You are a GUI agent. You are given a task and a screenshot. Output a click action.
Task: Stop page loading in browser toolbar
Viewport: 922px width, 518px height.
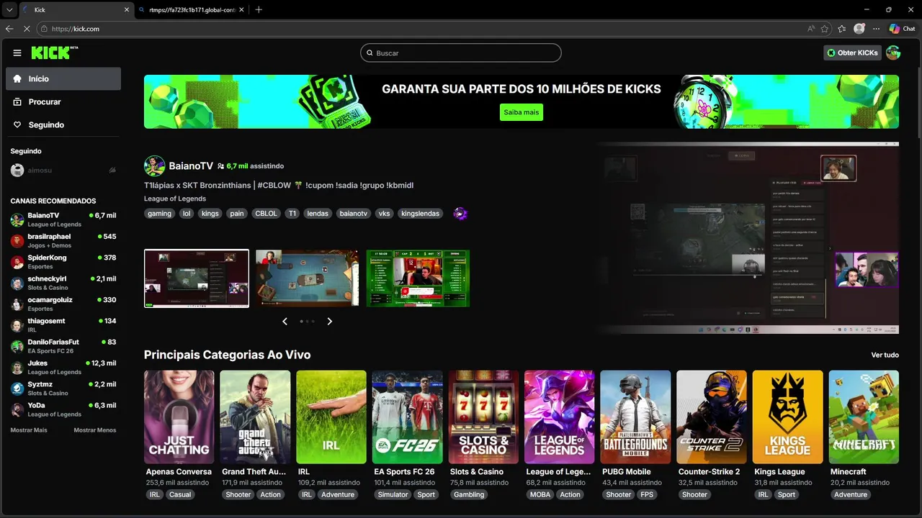[27, 29]
